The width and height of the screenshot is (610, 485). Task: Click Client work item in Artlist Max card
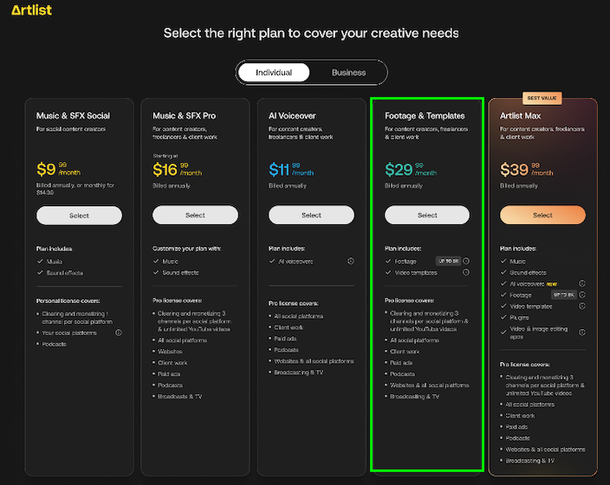tap(520, 416)
